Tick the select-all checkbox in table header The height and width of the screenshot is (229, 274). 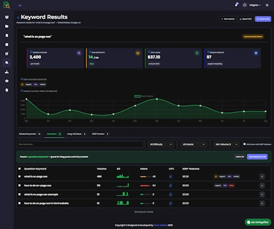point(20,168)
